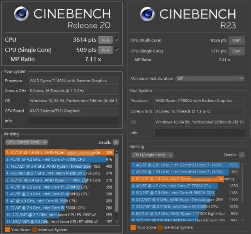Select the Running AMD Ryzen row in R23

[185, 179]
